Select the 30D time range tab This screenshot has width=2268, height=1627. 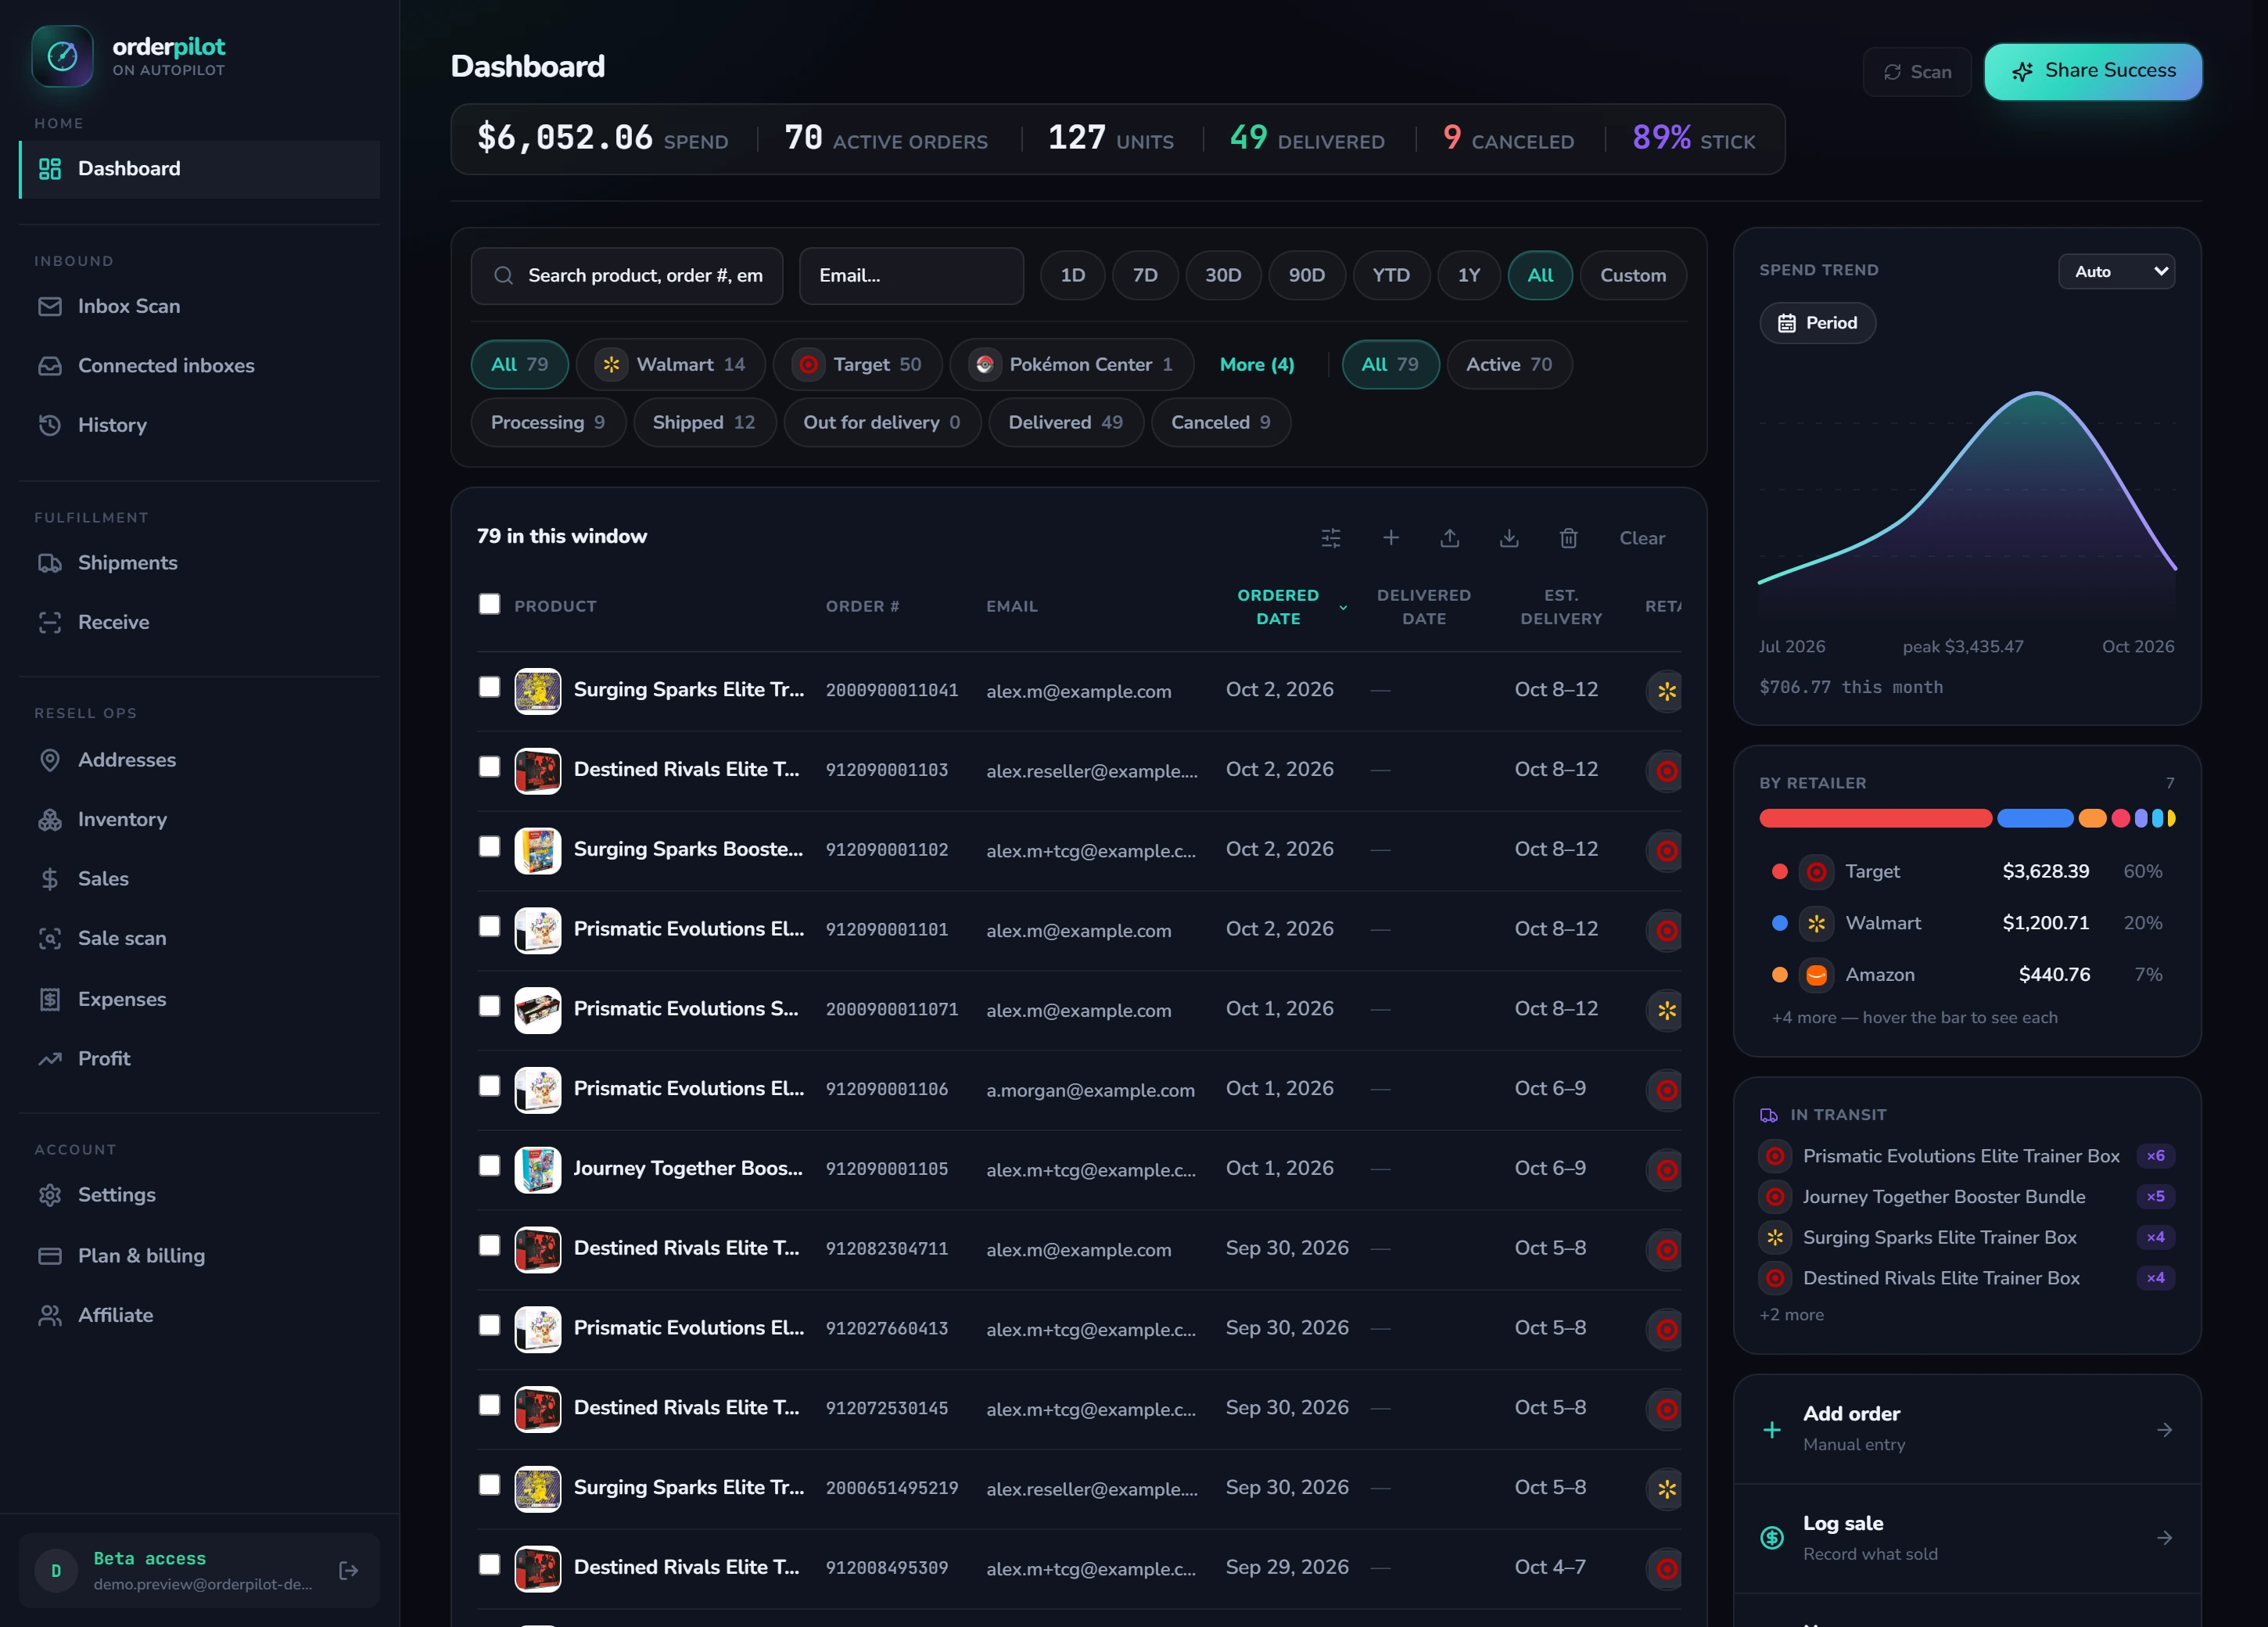tap(1223, 275)
